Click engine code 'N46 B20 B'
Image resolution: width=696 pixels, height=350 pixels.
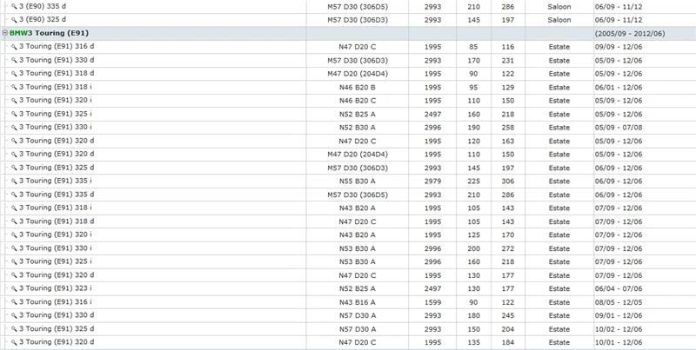tap(358, 87)
